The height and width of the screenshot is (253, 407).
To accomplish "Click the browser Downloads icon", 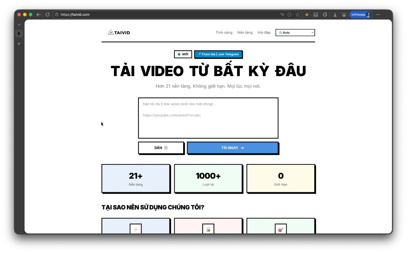I will pyautogui.click(x=335, y=14).
